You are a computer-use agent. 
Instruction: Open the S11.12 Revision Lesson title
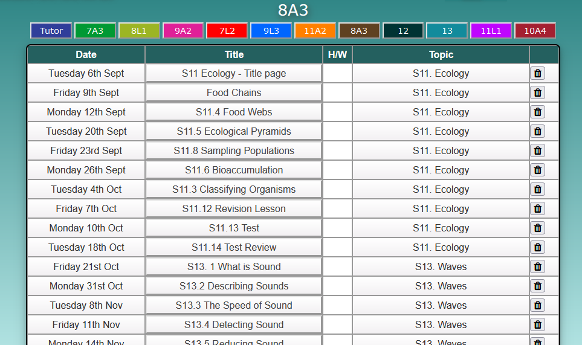coord(234,208)
